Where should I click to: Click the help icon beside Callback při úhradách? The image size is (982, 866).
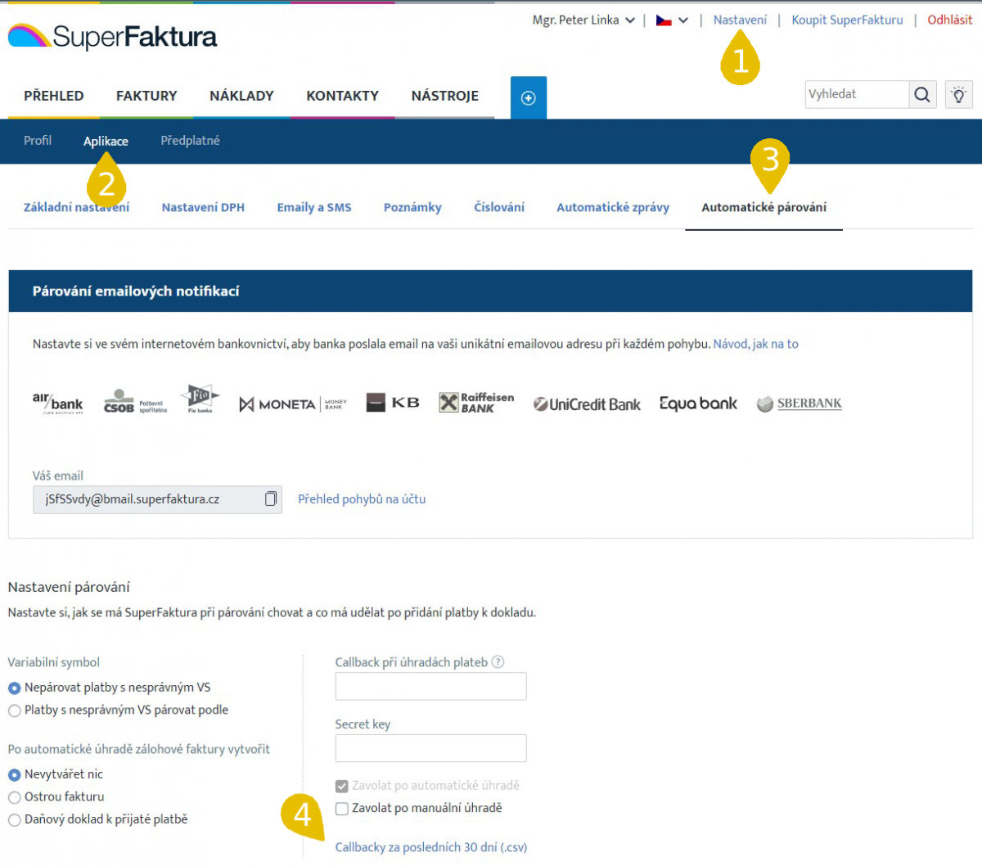point(498,662)
